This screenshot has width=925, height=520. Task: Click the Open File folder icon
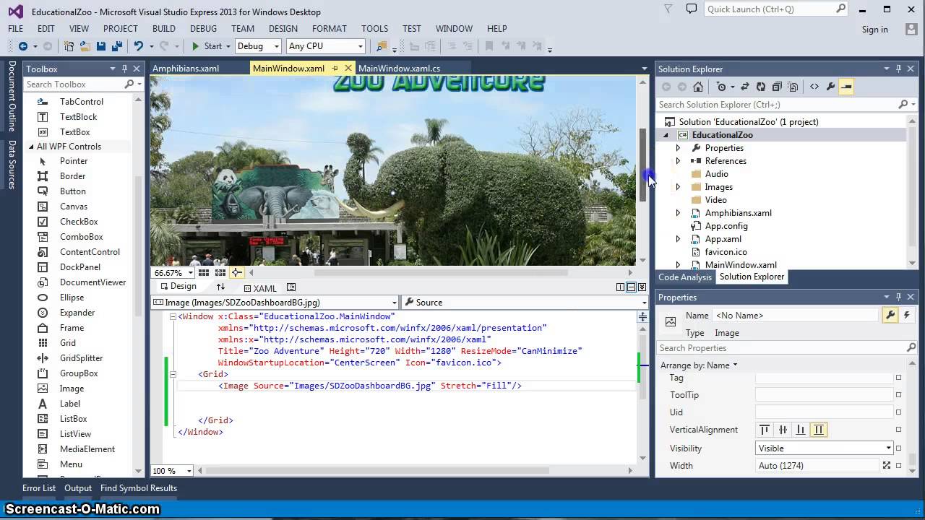tap(85, 46)
